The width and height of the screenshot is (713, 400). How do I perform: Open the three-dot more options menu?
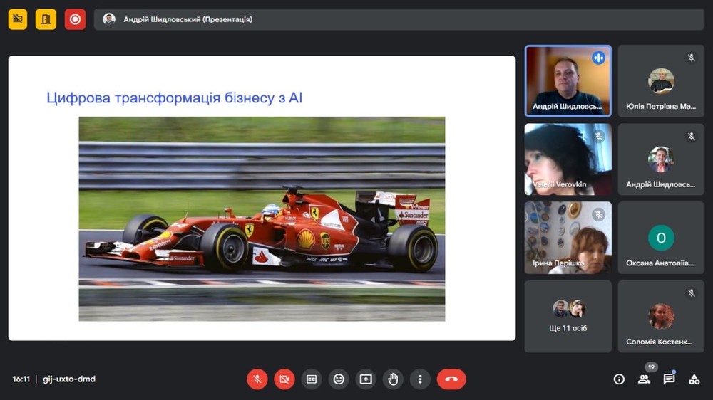(x=420, y=379)
